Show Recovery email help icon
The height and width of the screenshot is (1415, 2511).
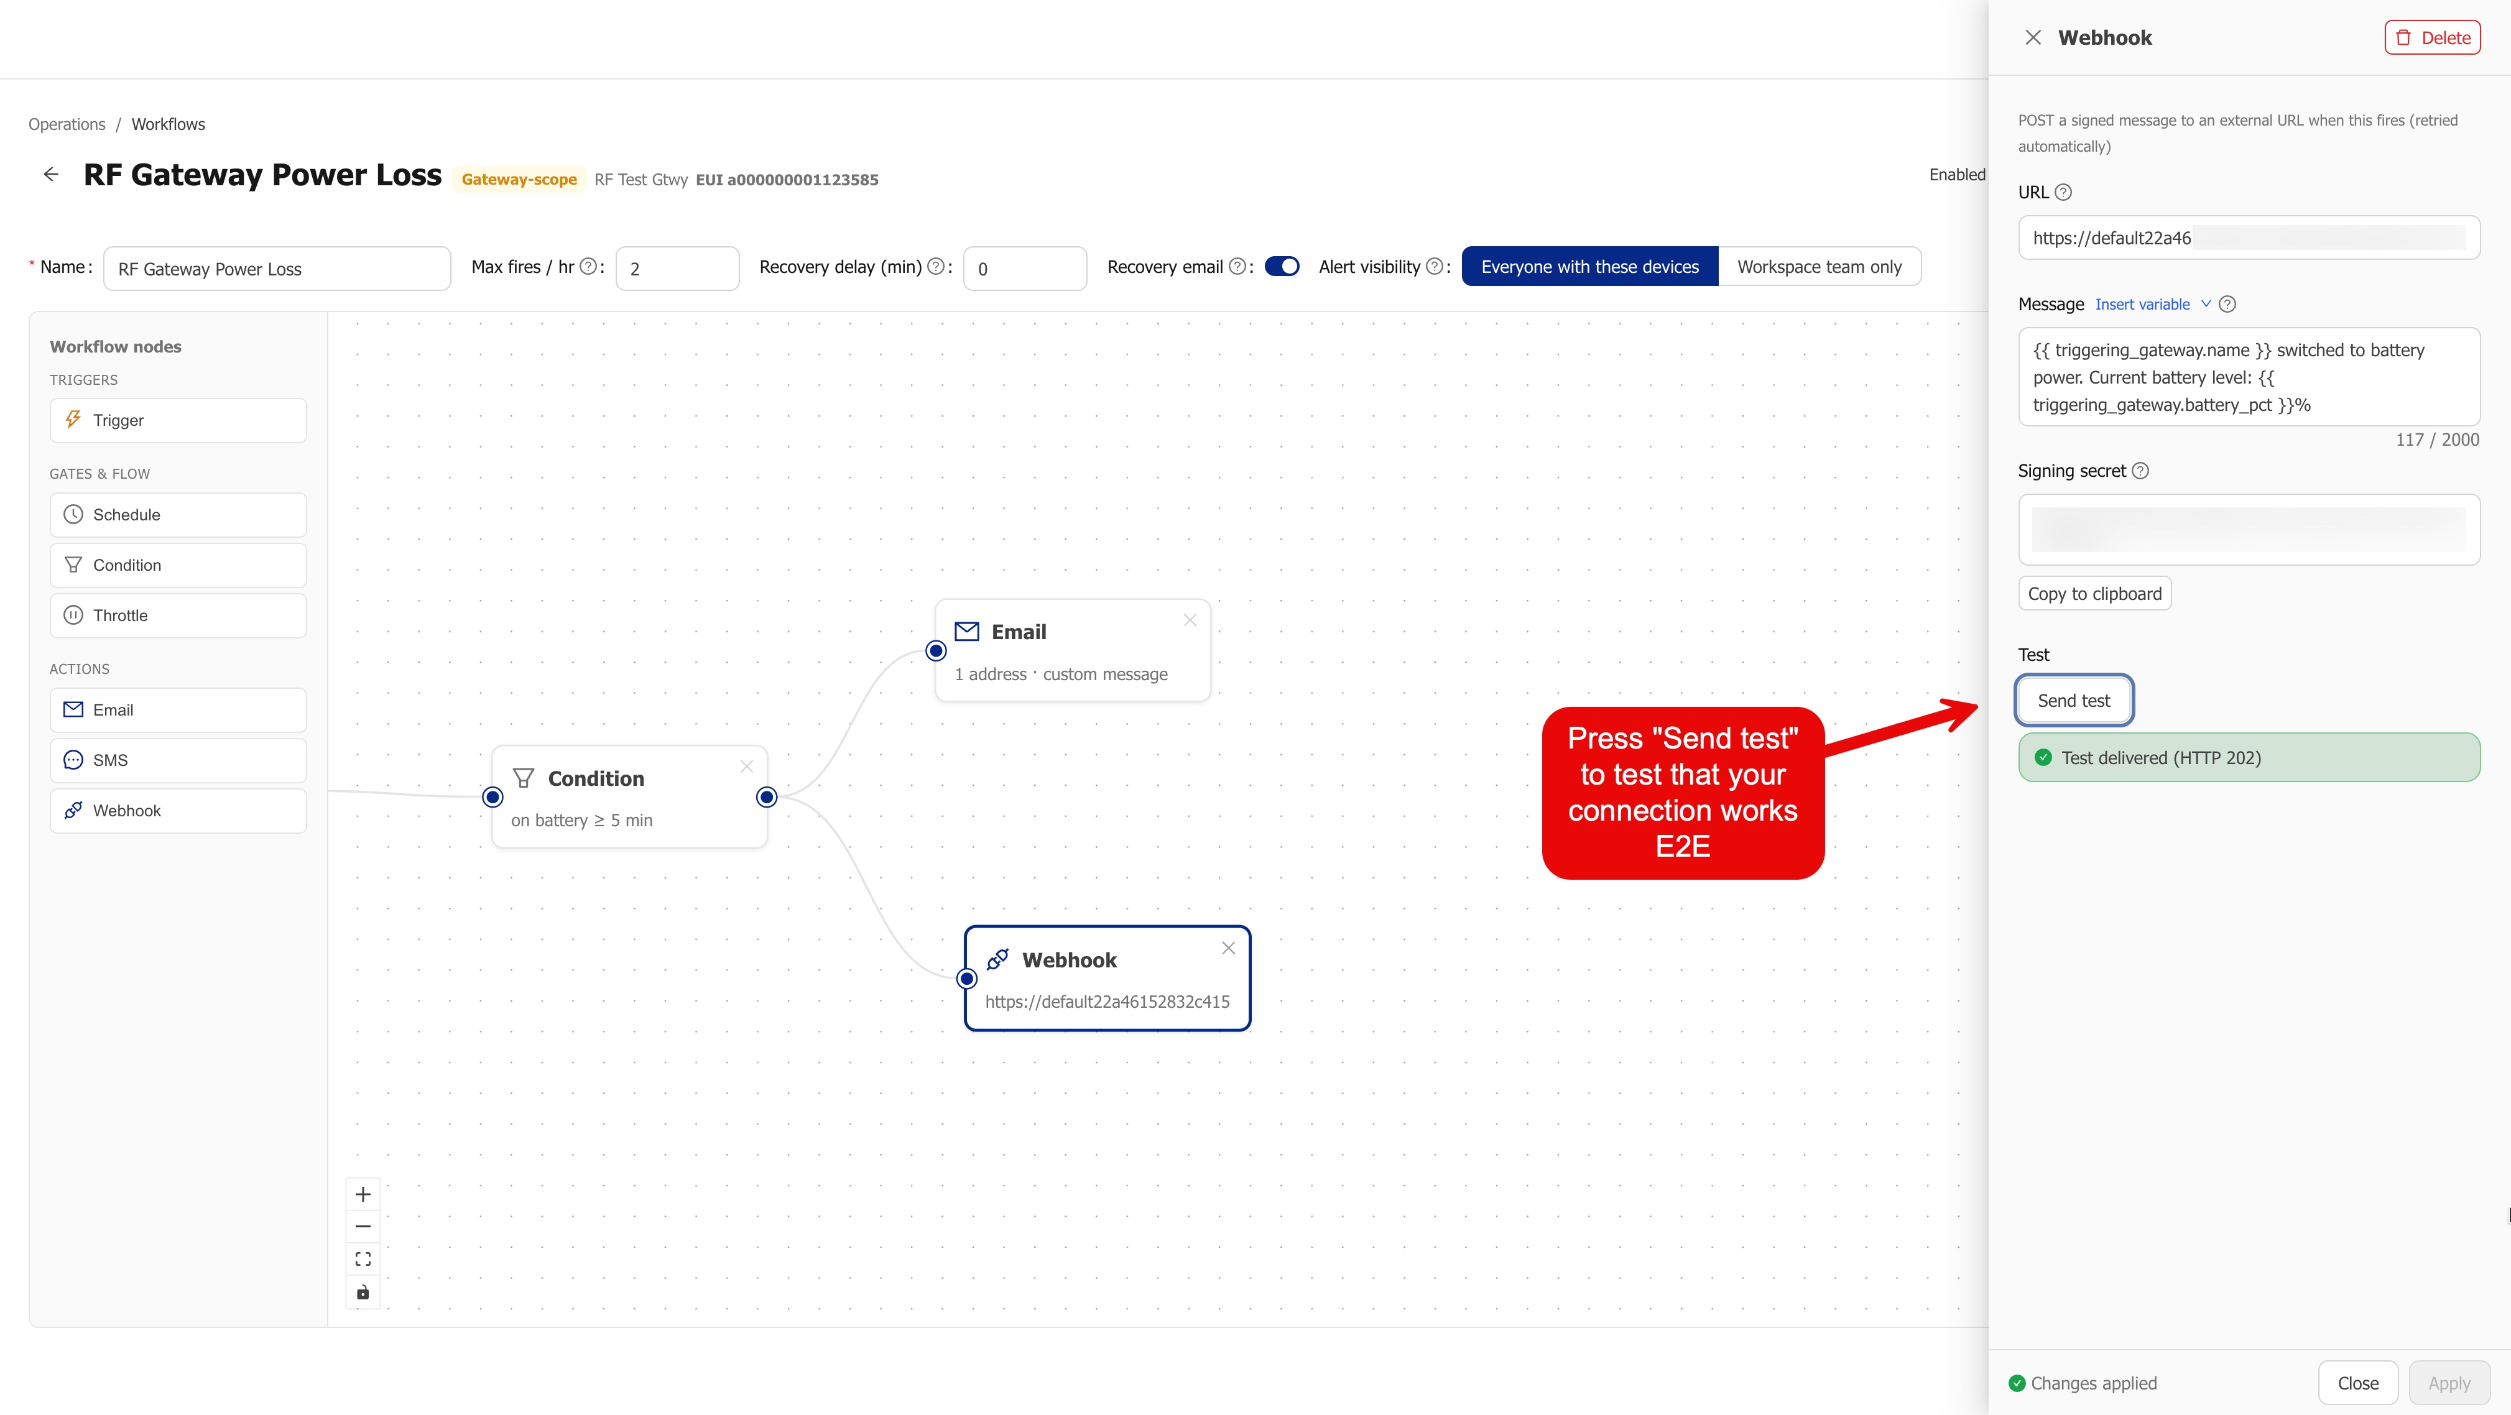point(1237,267)
